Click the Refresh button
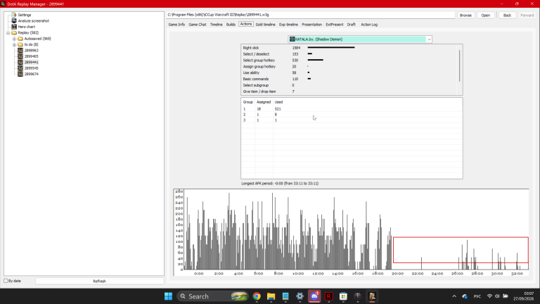This screenshot has height=304, width=540. (x=100, y=281)
